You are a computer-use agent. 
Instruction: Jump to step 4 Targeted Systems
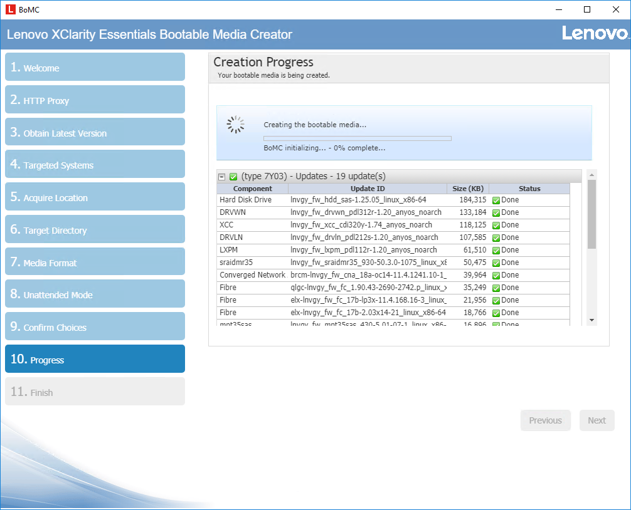(95, 164)
